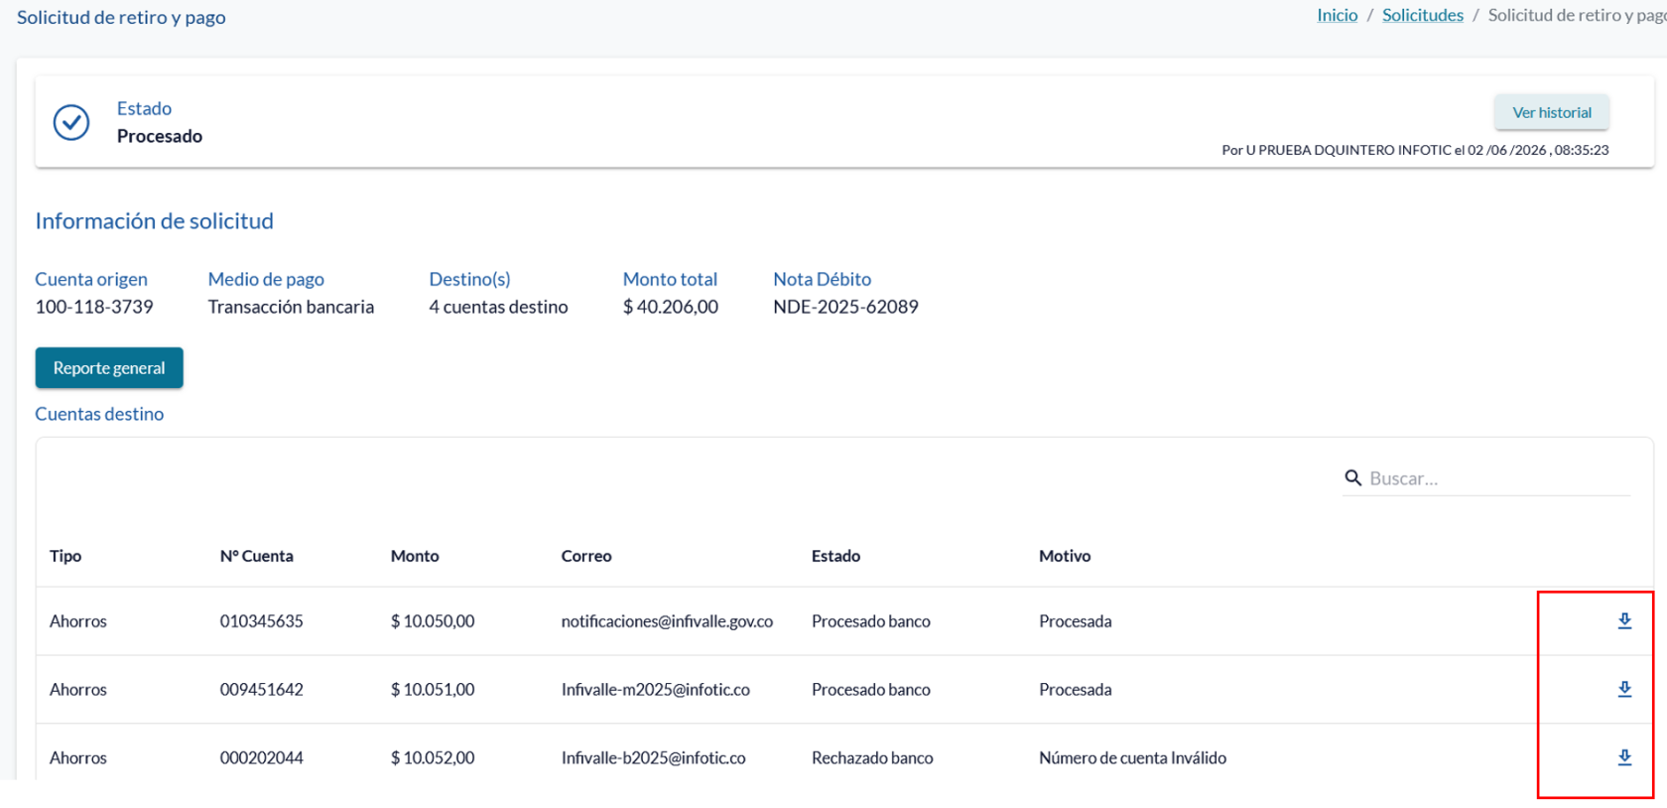1667x808 pixels.
Task: Open the Solicitudes breadcrumb link
Action: click(1422, 15)
